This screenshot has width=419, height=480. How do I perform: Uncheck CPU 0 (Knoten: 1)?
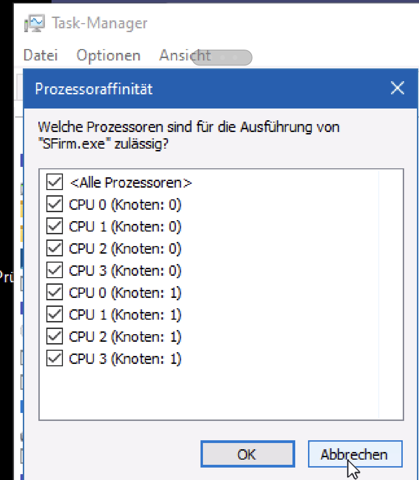click(x=55, y=292)
